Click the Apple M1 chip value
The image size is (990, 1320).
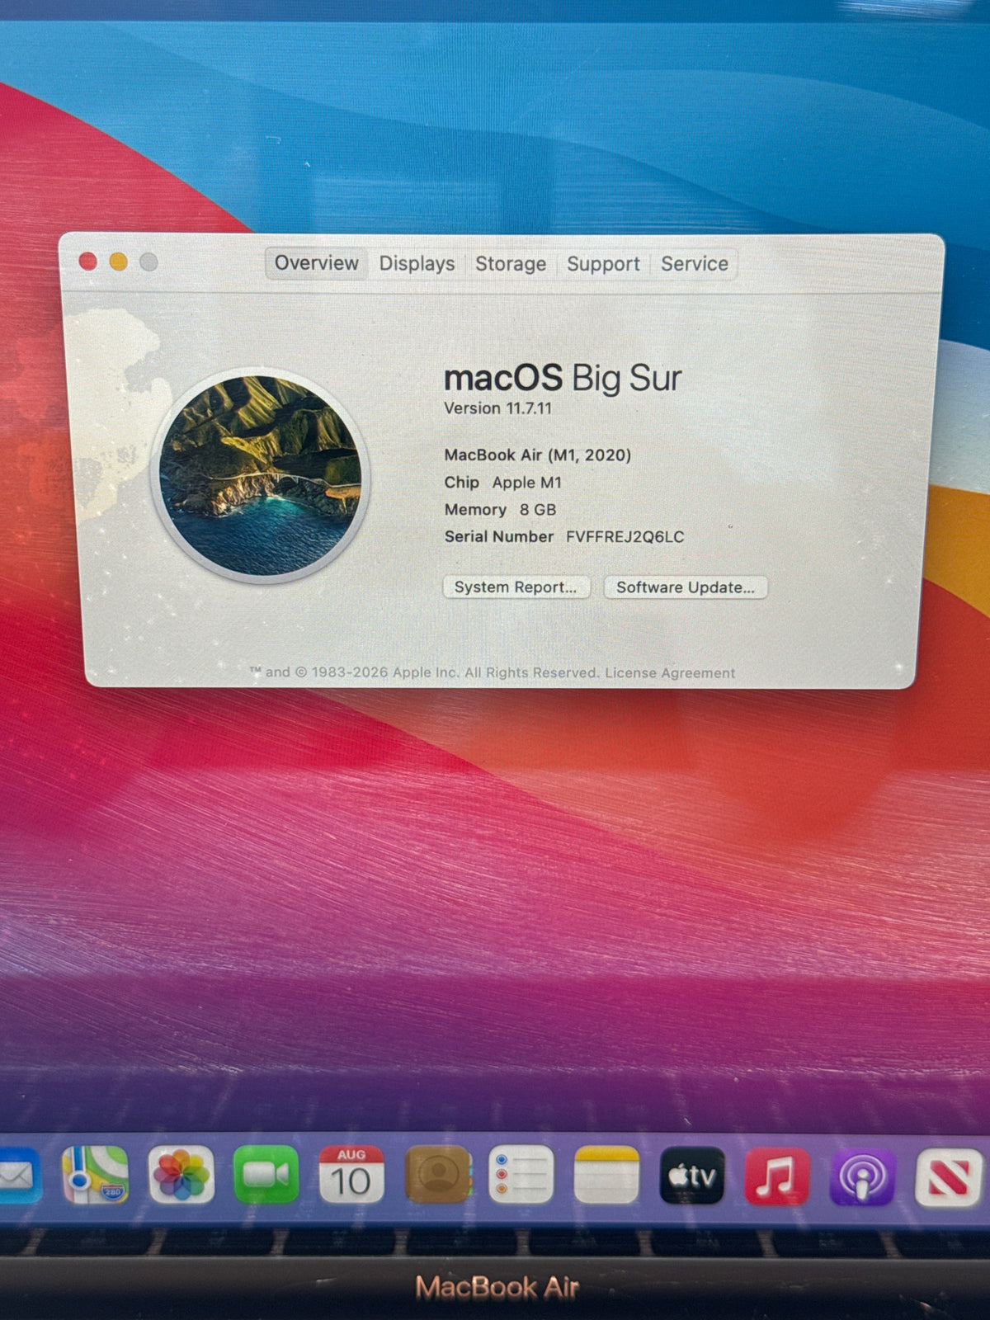tap(527, 483)
